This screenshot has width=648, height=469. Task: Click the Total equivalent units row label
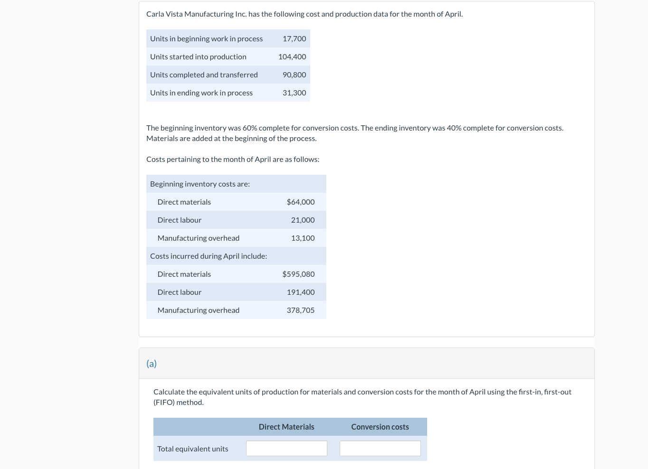(192, 448)
